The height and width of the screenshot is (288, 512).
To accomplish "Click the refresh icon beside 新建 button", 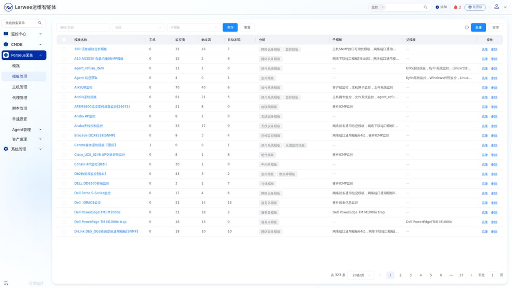I will click(x=467, y=28).
